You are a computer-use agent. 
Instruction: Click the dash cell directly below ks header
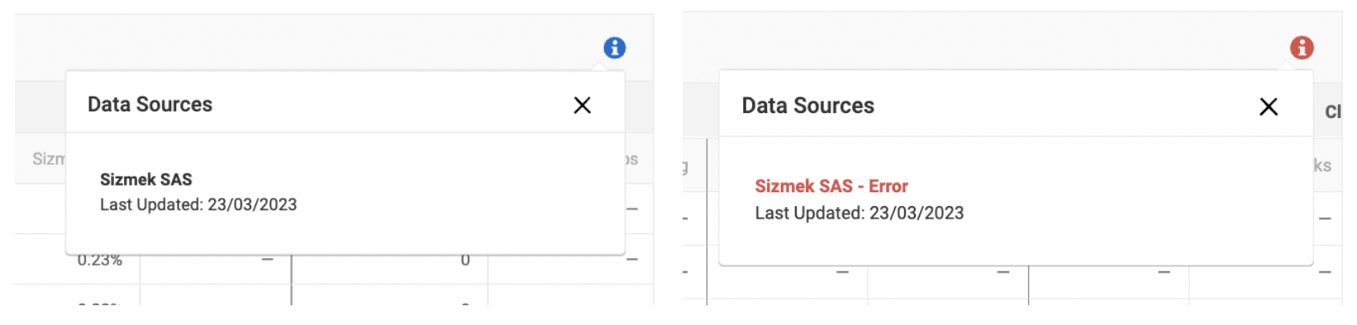[x=1325, y=219]
